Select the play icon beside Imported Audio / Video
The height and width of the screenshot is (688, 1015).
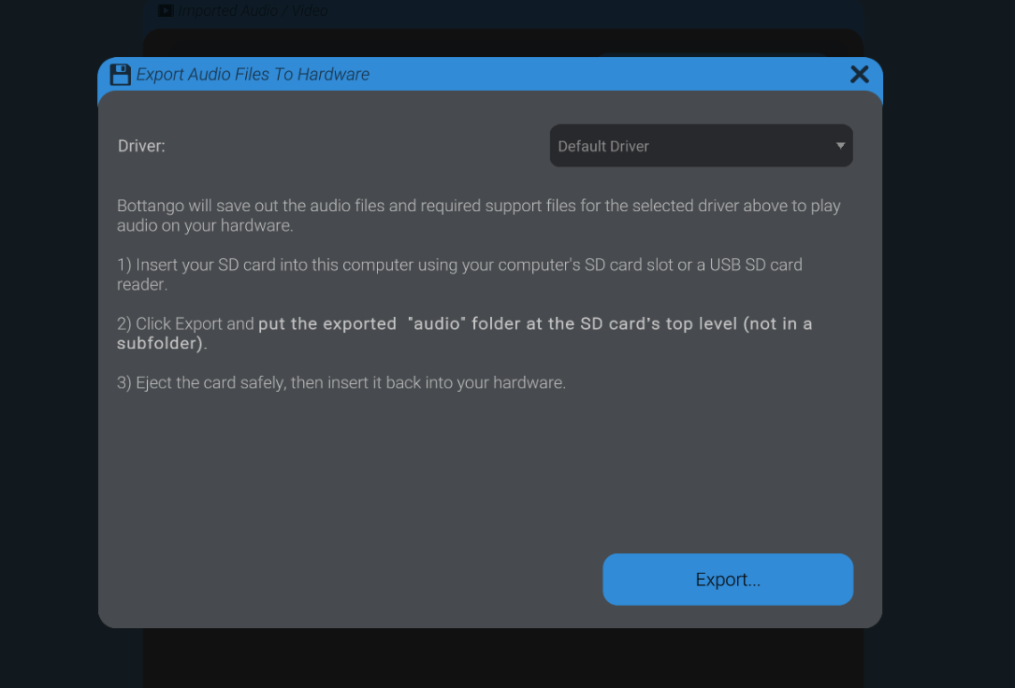(166, 10)
